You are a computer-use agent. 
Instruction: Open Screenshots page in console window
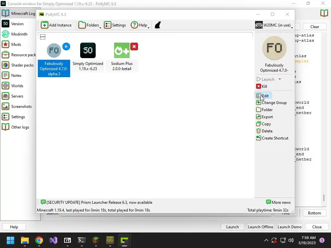point(18,107)
